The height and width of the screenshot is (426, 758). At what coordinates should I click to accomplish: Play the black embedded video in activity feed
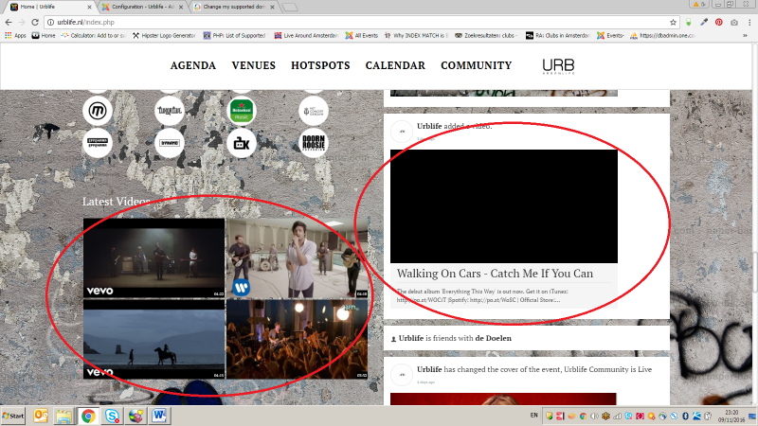click(x=504, y=206)
